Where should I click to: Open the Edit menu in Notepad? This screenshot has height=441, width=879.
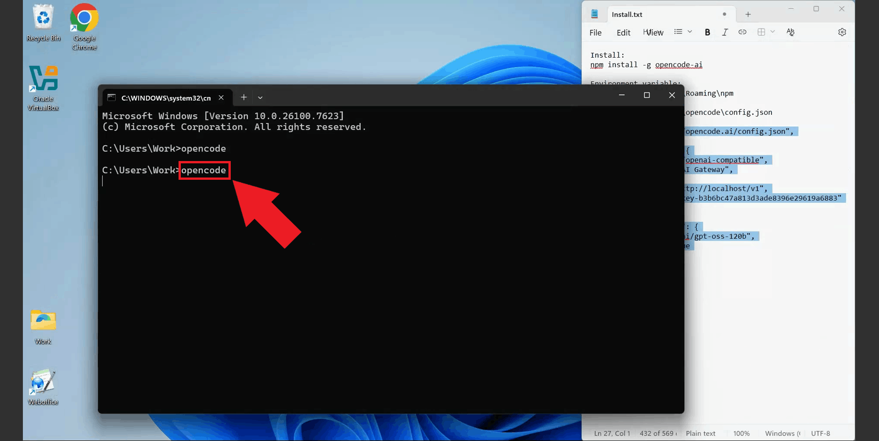point(623,32)
